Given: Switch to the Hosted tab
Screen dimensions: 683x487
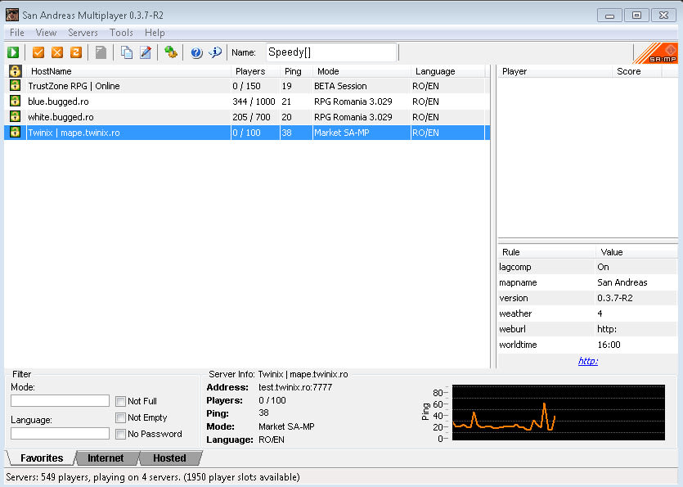Looking at the screenshot, I should coord(169,458).
